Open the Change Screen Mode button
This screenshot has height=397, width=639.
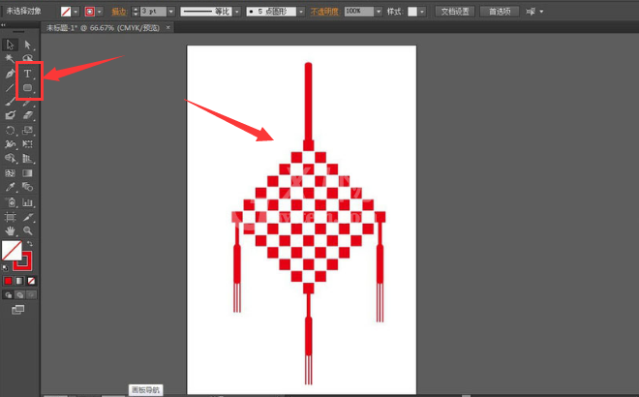point(18,310)
